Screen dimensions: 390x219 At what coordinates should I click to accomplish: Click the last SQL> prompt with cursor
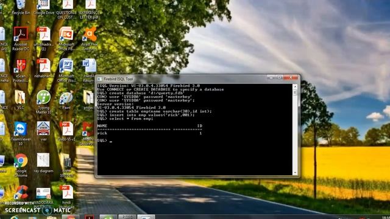tap(105, 141)
